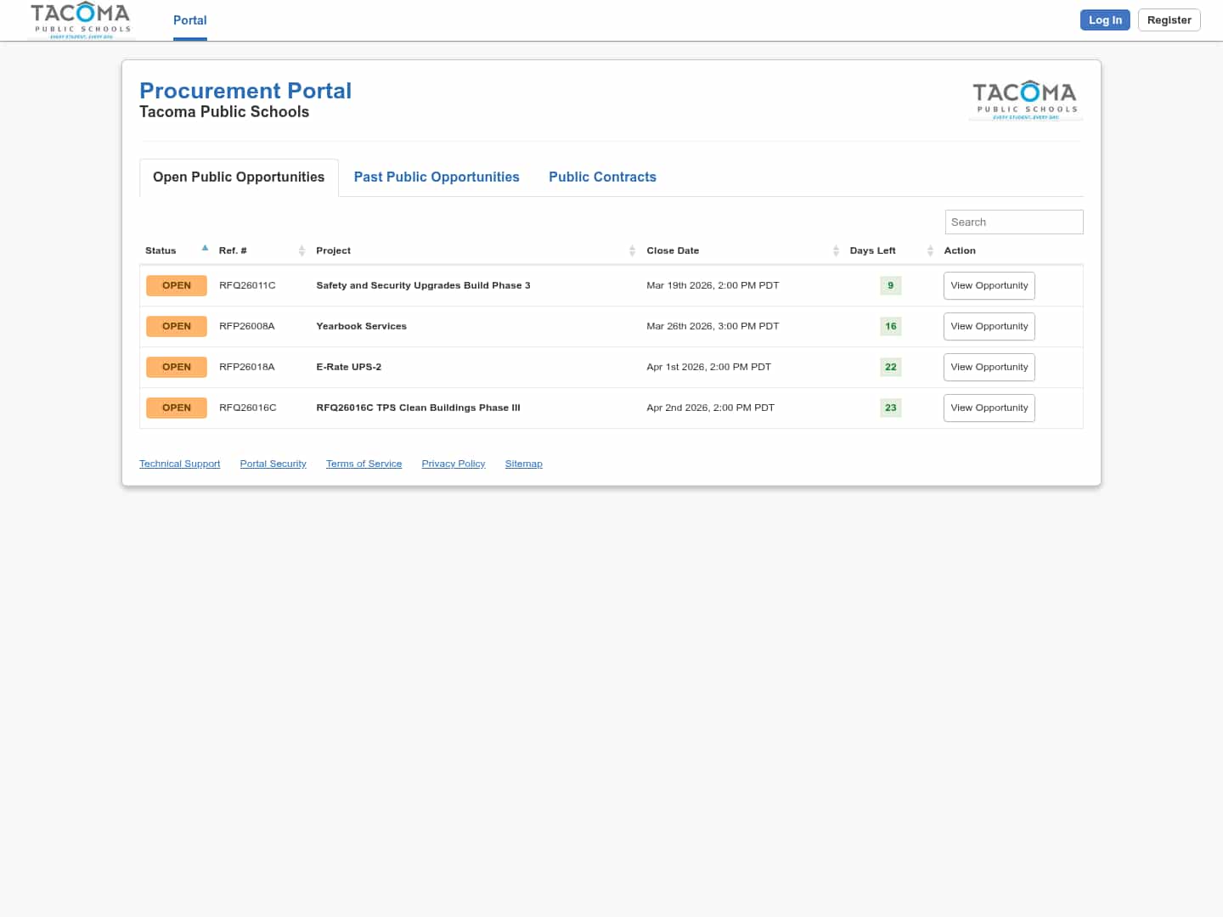
Task: Sort by Close Date column arrows
Action: click(836, 250)
